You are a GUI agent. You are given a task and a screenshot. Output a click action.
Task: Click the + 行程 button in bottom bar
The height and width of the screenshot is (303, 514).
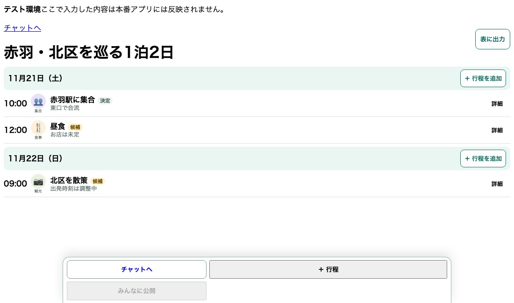(328, 269)
